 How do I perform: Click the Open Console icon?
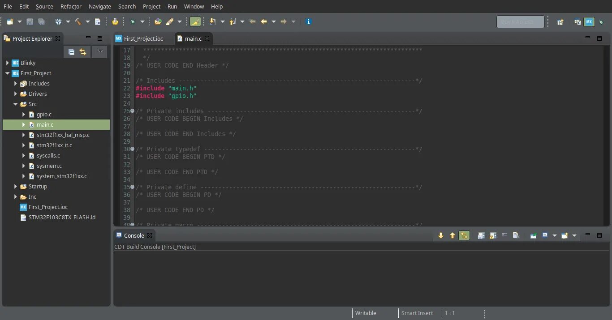tap(565, 235)
